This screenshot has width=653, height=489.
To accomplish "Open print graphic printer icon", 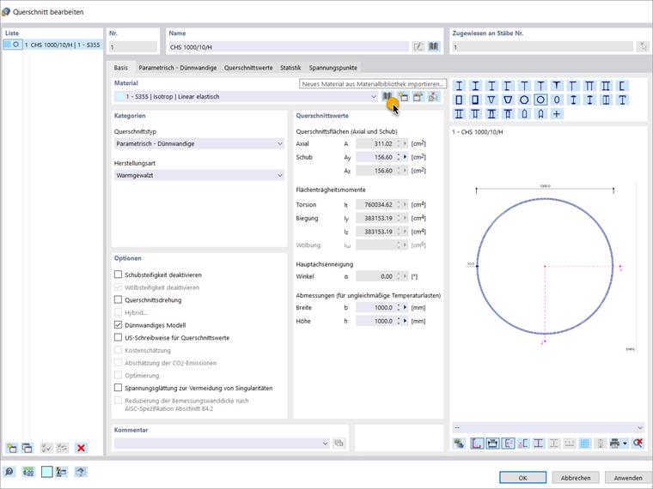I will pyautogui.click(x=614, y=444).
